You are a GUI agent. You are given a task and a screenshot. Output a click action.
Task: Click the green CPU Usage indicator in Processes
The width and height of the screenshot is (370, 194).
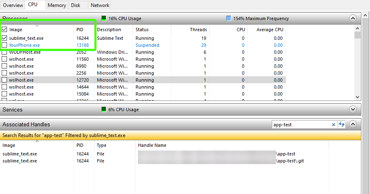[x=104, y=18]
